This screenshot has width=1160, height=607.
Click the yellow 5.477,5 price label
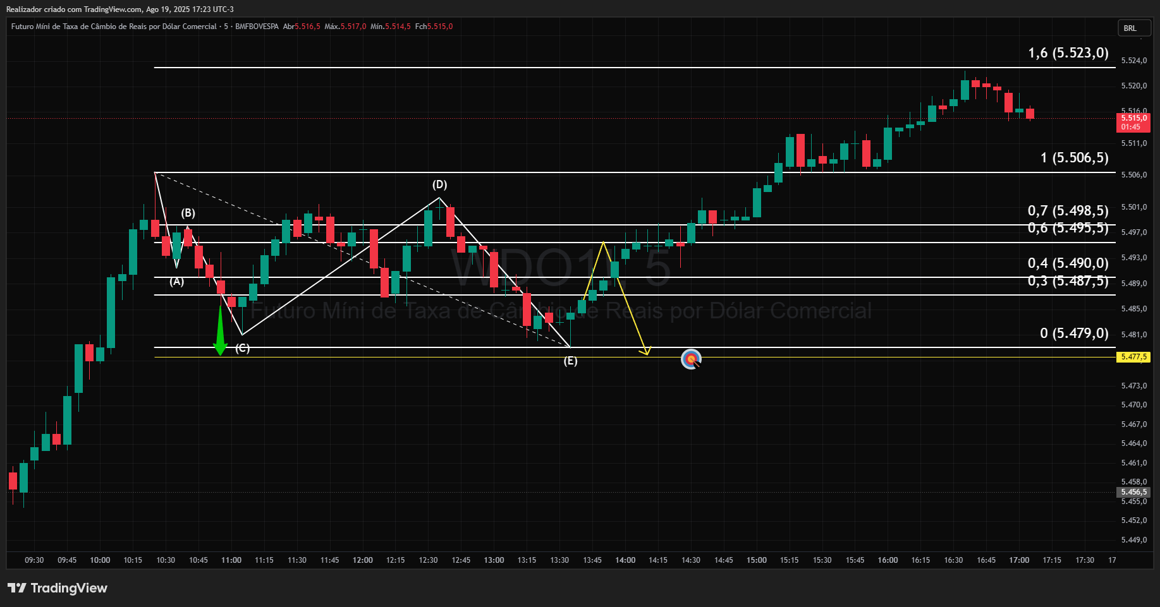click(x=1134, y=357)
